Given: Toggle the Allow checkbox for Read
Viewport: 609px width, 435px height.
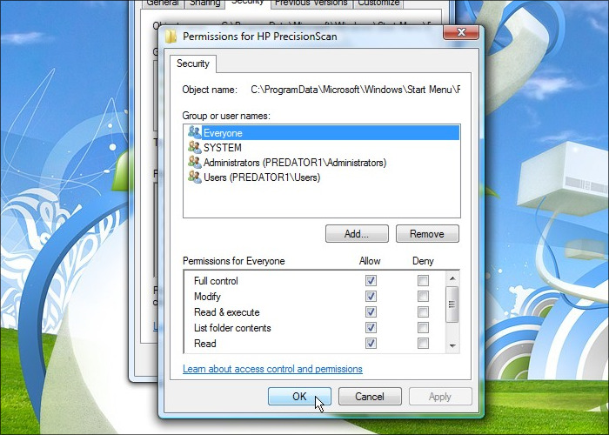Looking at the screenshot, I should click(371, 344).
